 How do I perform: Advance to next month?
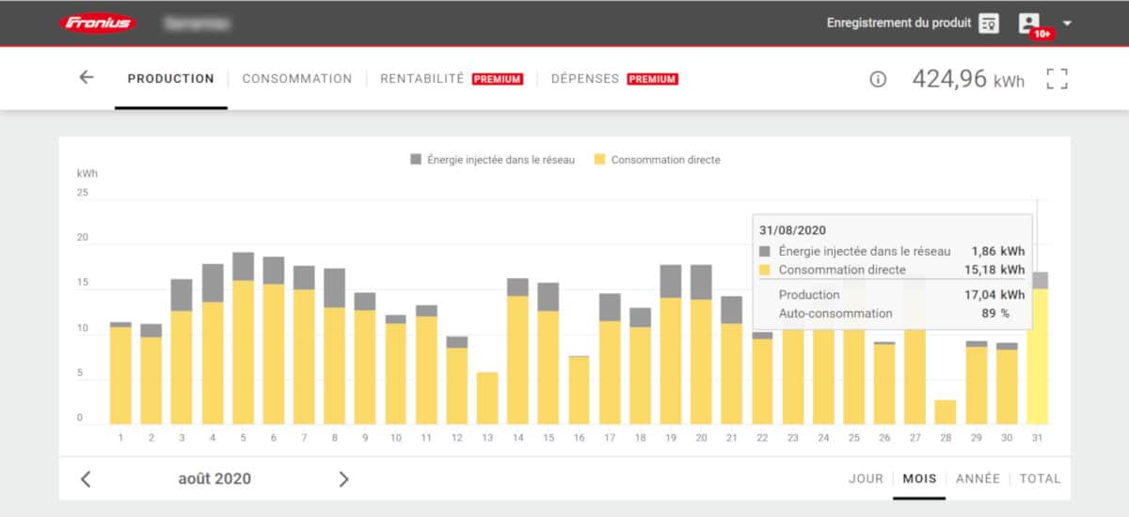(x=343, y=479)
